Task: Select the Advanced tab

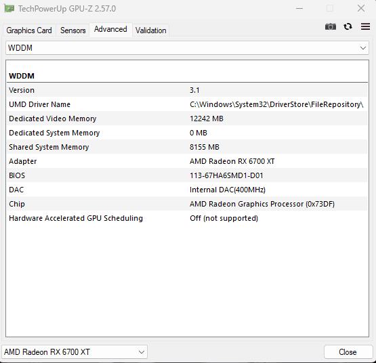Action: click(x=110, y=30)
